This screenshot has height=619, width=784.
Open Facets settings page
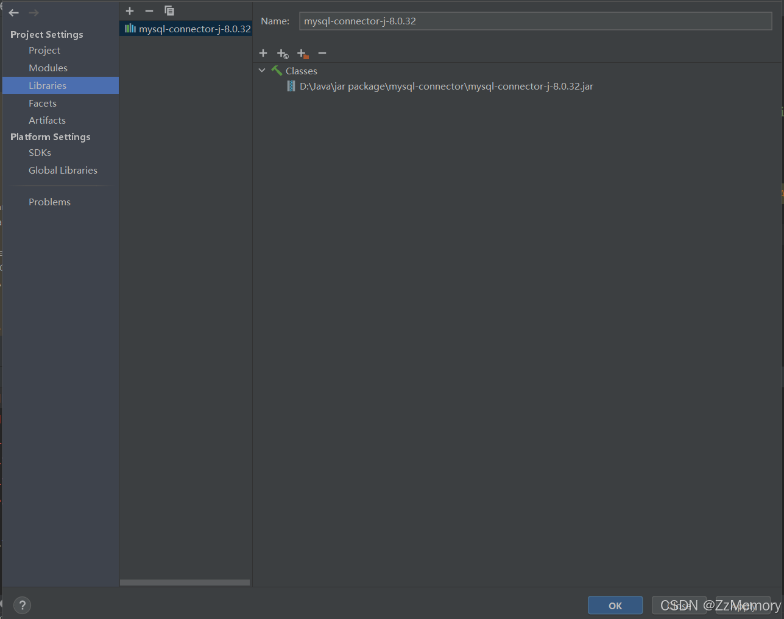[43, 104]
